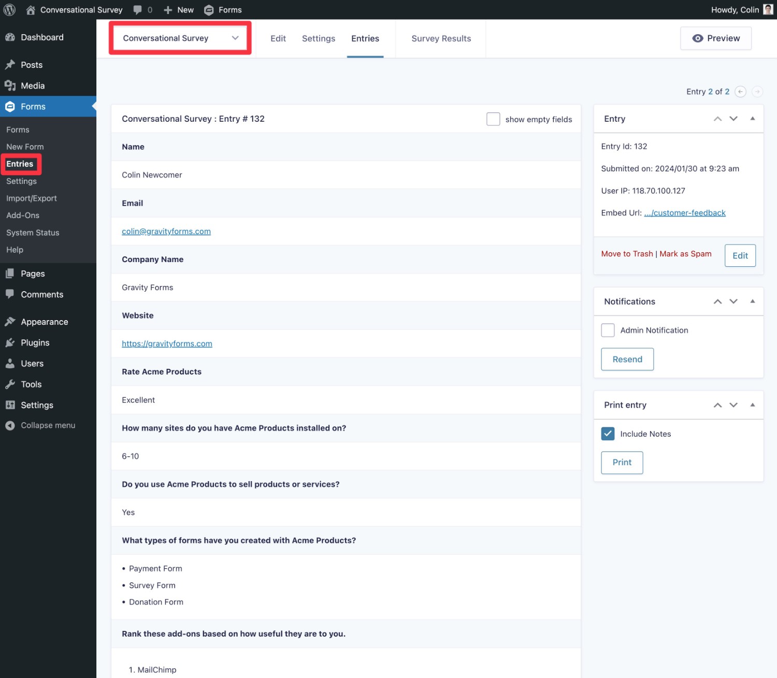This screenshot has width=777, height=678.
Task: Move Entry panel up
Action: tap(717, 119)
